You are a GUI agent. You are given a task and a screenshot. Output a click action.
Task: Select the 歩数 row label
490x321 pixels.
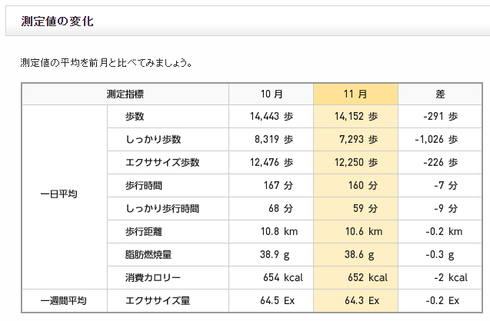click(135, 117)
